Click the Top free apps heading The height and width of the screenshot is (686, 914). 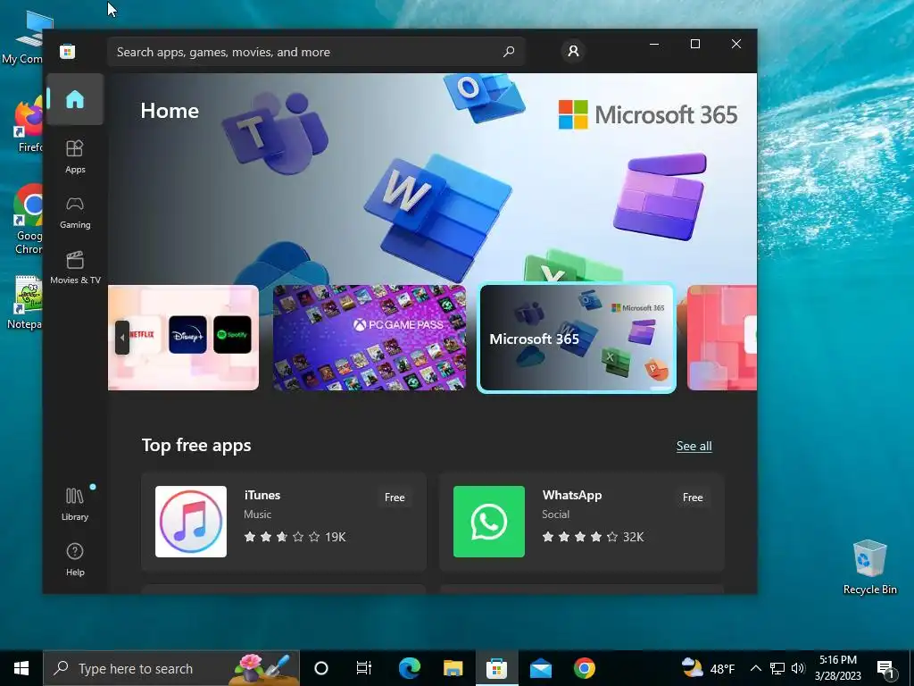click(196, 445)
